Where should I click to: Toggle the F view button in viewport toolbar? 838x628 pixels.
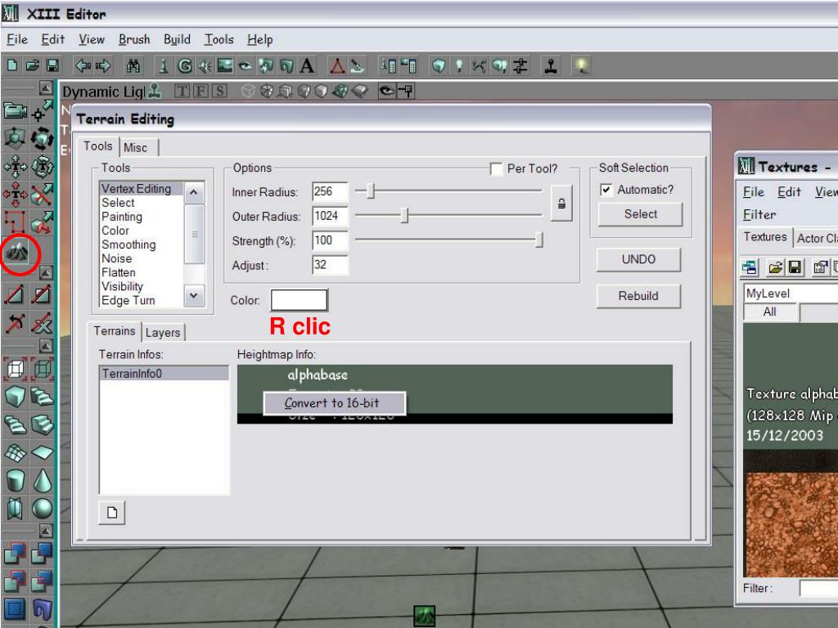[x=201, y=92]
